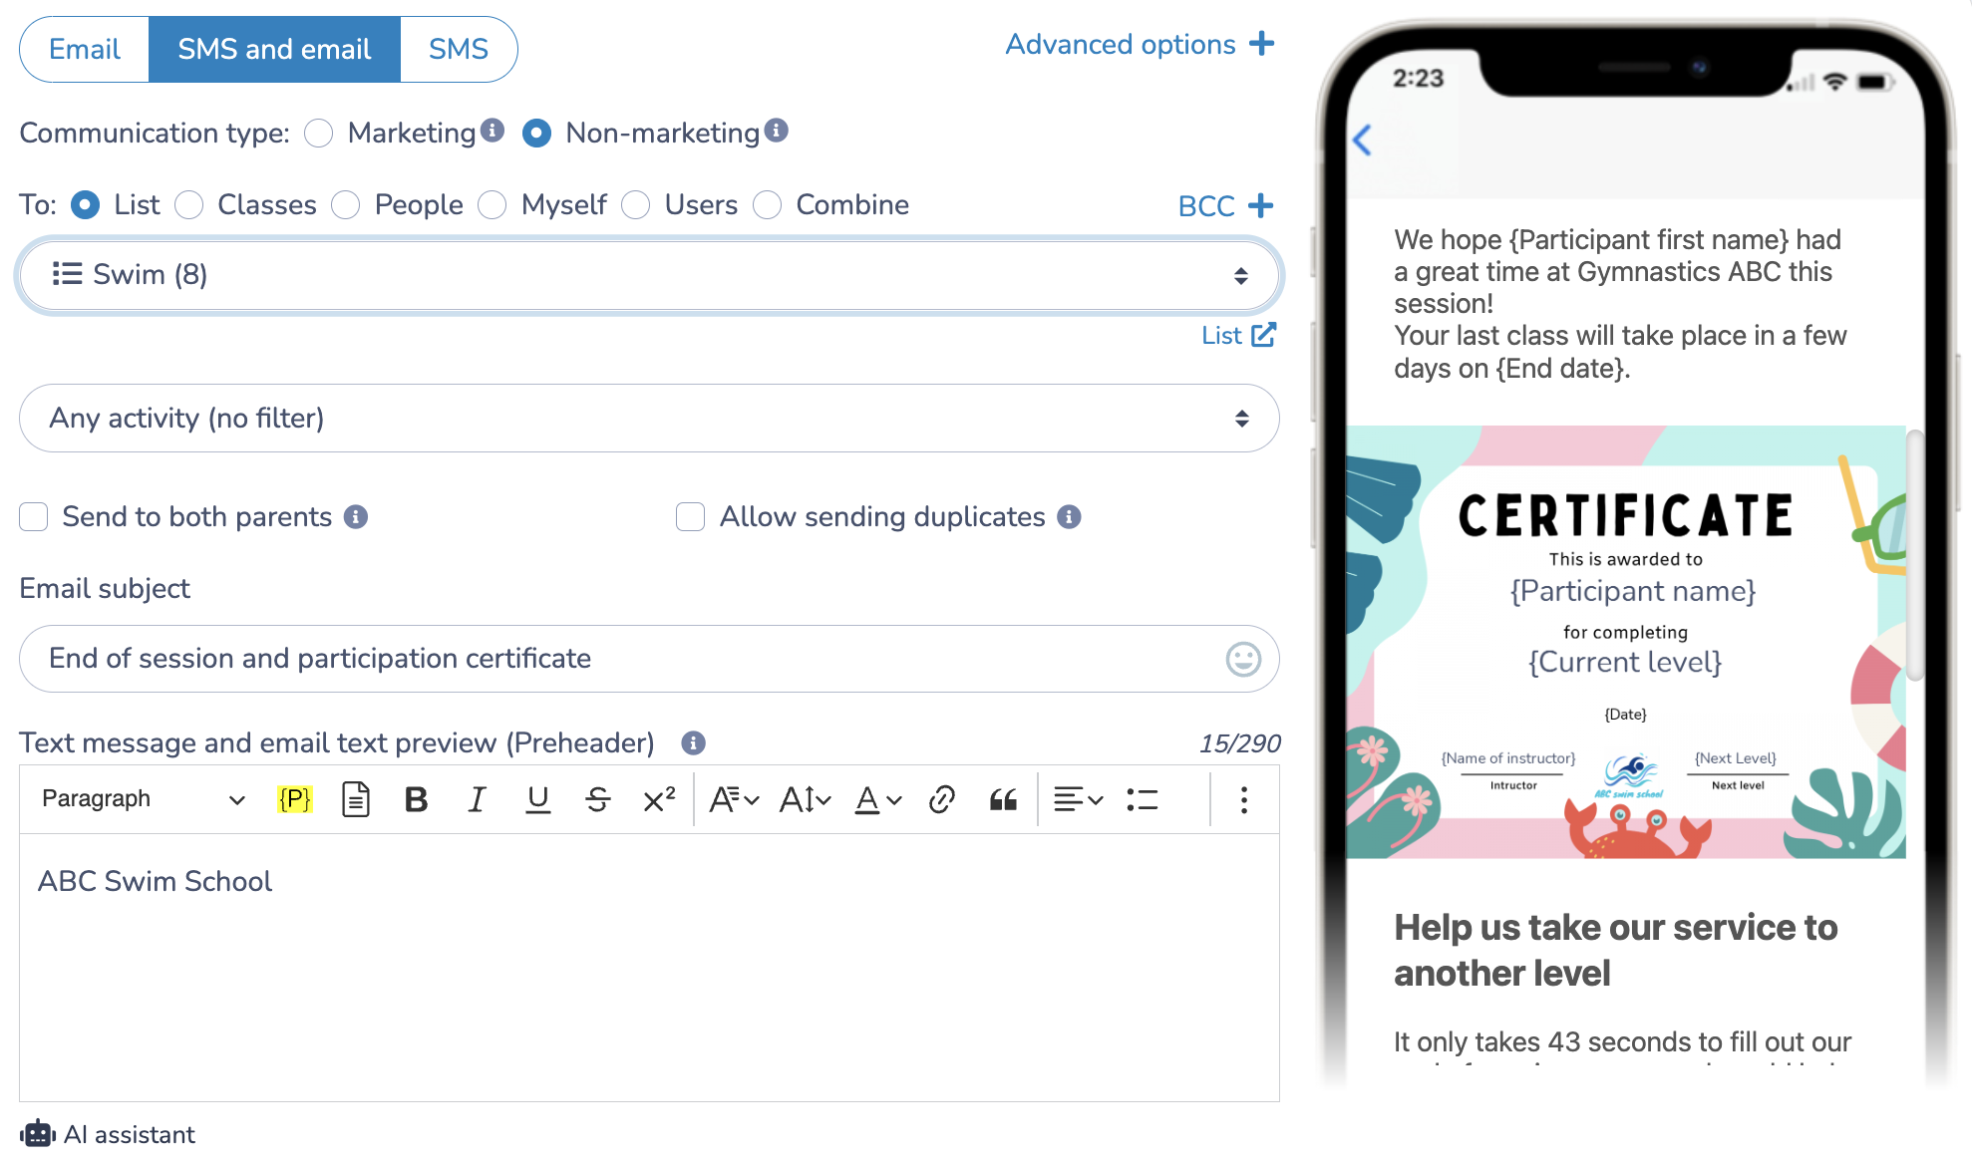Choose List as recipient type

(86, 205)
